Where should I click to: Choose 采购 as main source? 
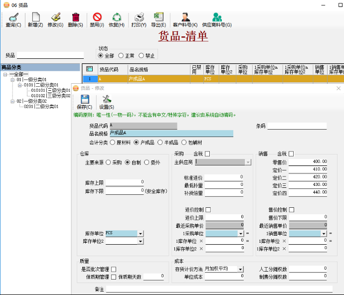point(108,162)
